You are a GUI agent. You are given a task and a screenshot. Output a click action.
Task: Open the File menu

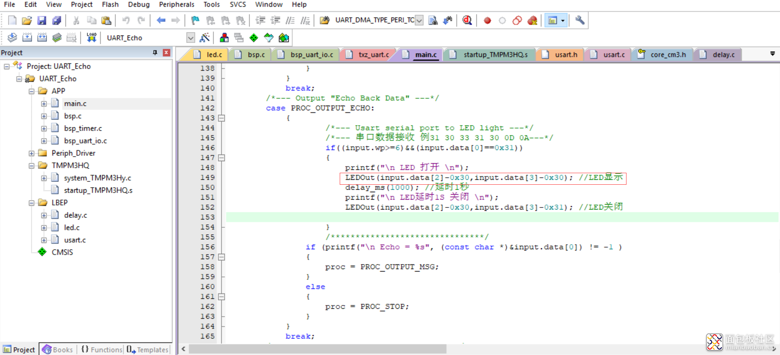coord(10,5)
